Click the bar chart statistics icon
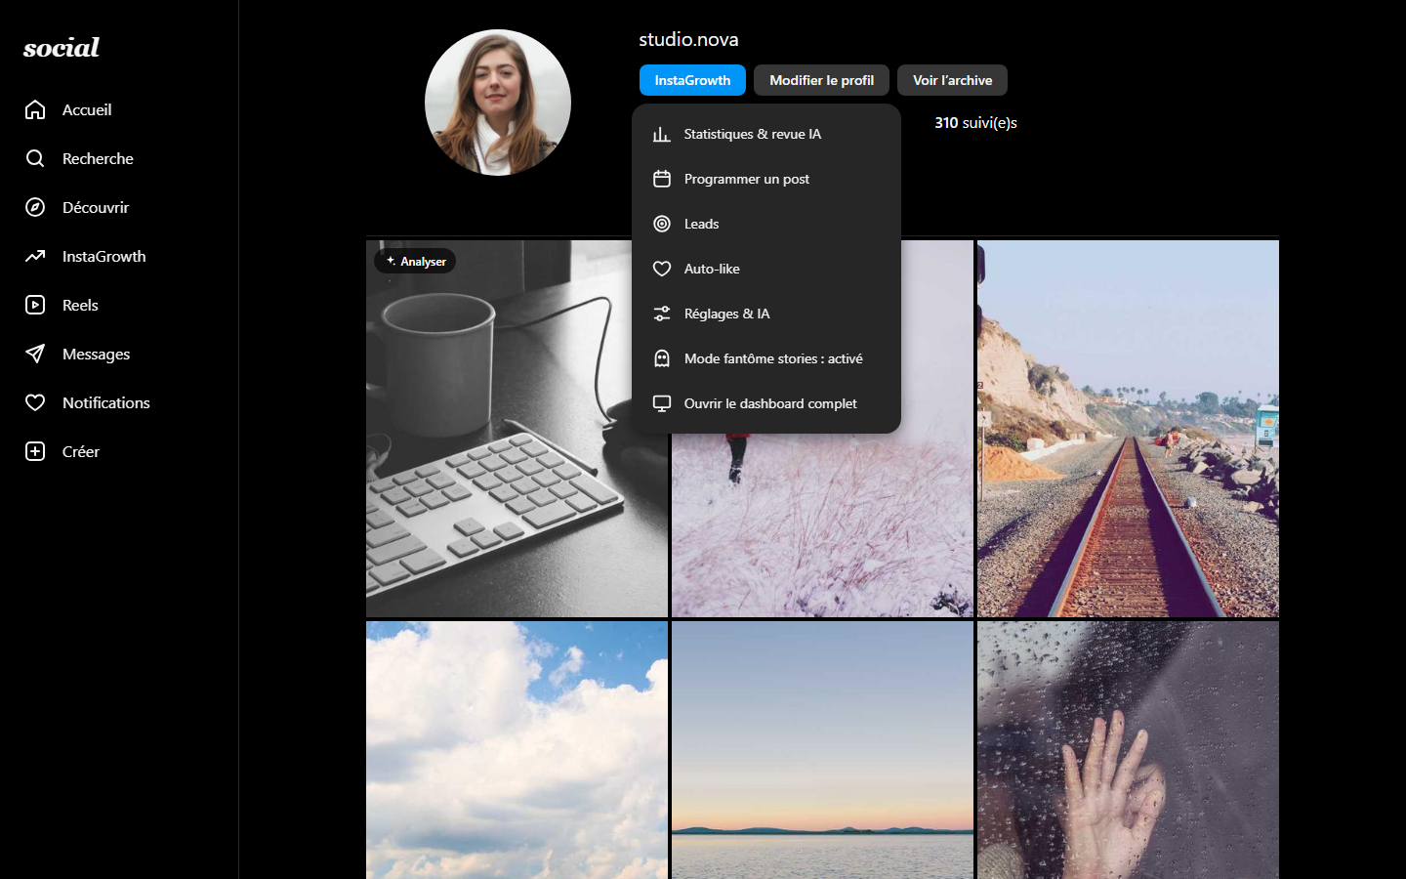1406x879 pixels. (x=662, y=134)
